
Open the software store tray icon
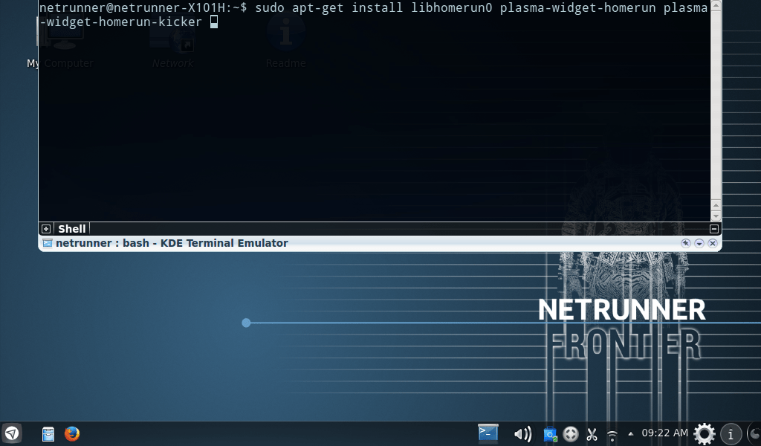pyautogui.click(x=550, y=434)
